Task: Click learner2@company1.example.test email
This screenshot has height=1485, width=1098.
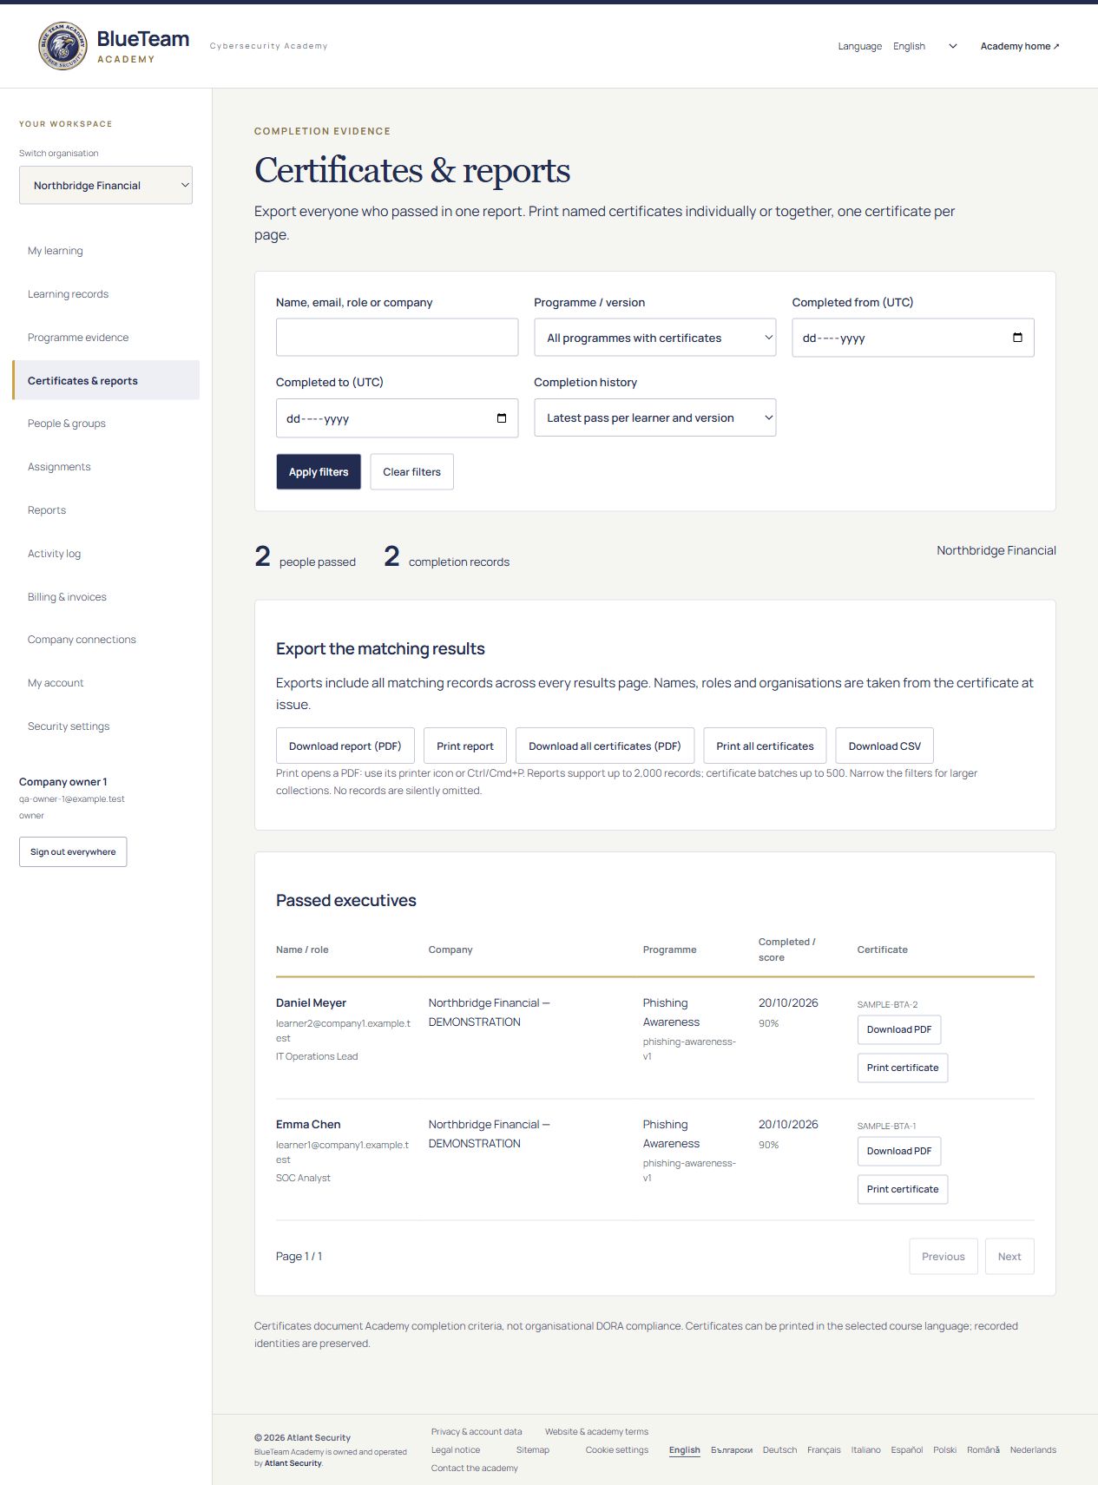Action: point(343,1030)
